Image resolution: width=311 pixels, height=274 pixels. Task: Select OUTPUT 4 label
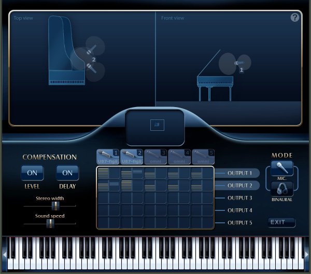(239, 210)
